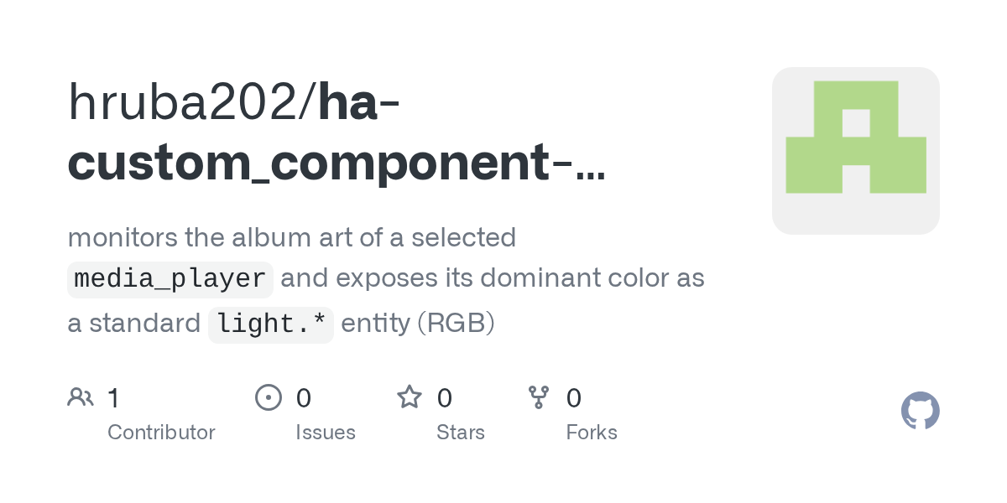Click the issues circle icon
The width and height of the screenshot is (1007, 503).
(x=268, y=397)
